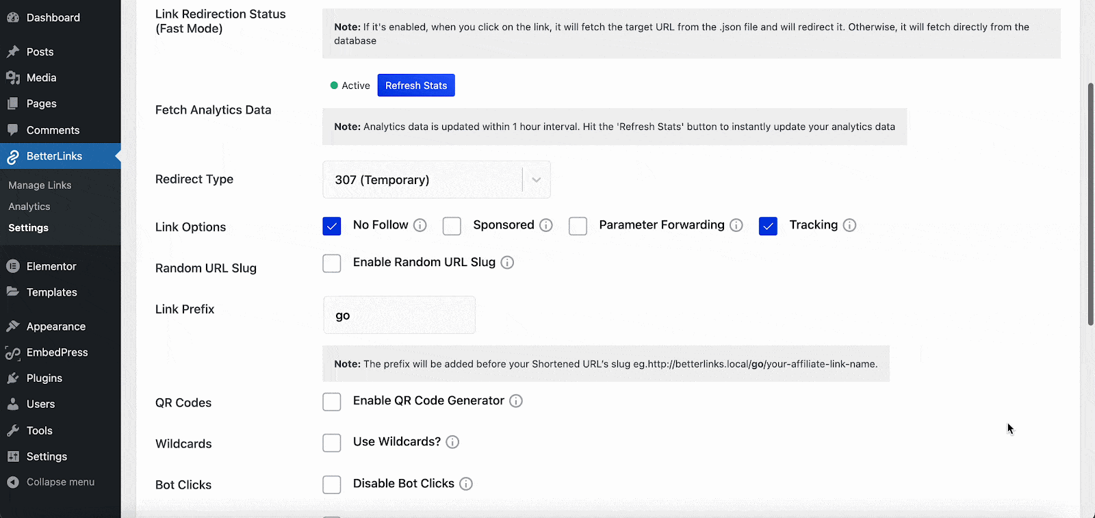Click Collapse menu link

pos(60,482)
